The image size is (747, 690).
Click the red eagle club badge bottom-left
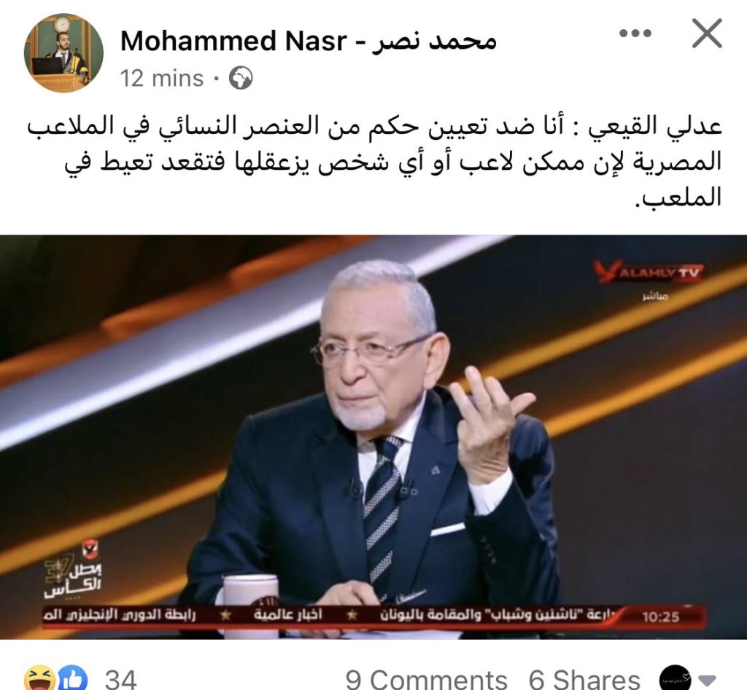click(88, 549)
